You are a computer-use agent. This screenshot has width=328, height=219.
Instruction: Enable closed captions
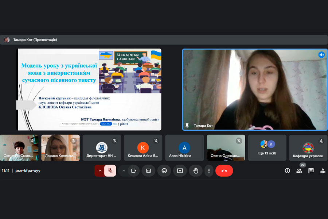pos(149,170)
